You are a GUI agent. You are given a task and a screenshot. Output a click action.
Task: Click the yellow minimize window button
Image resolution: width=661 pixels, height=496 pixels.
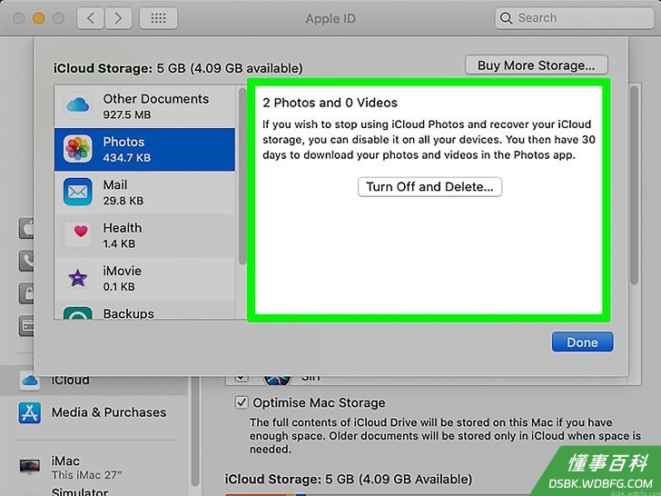38,18
